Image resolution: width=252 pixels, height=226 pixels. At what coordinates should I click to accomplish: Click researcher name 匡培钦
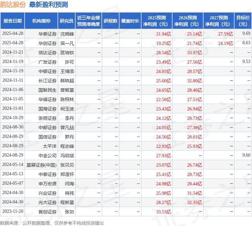[67, 53]
